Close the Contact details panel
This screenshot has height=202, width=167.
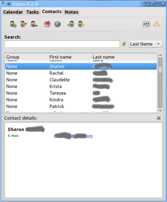pos(159,118)
